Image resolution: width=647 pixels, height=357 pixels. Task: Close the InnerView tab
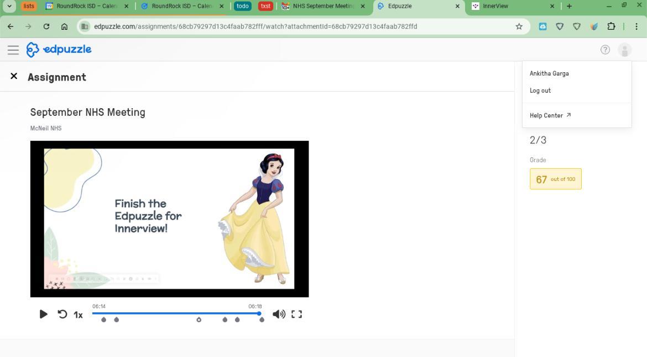552,6
